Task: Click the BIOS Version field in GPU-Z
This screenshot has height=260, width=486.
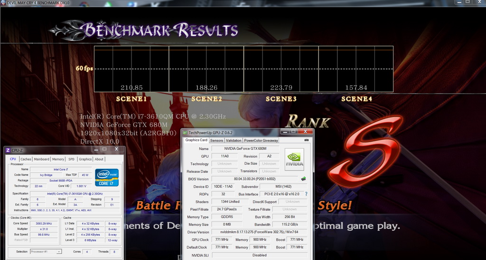Action: [x=254, y=179]
